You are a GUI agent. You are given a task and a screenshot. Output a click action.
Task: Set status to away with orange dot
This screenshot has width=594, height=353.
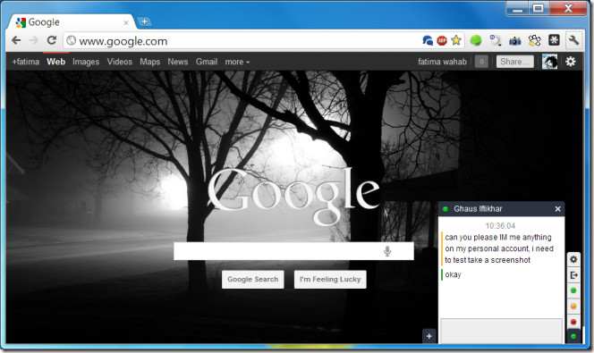tap(573, 307)
